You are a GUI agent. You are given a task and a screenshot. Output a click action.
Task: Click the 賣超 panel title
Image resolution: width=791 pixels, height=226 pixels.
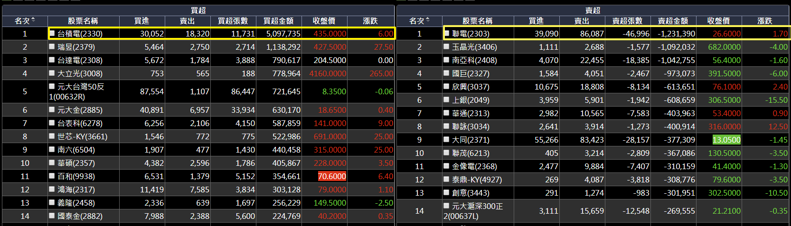click(593, 10)
